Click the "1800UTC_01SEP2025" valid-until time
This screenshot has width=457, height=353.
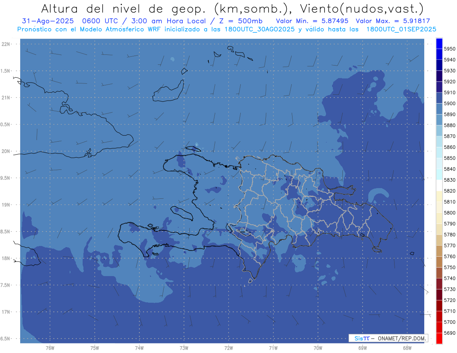(x=401, y=29)
